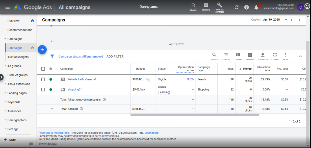Open the Help question mark icon
The width and height of the screenshot is (311, 148).
pos(247,7)
